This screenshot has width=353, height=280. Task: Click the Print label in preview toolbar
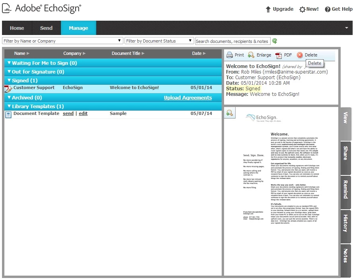click(x=239, y=55)
